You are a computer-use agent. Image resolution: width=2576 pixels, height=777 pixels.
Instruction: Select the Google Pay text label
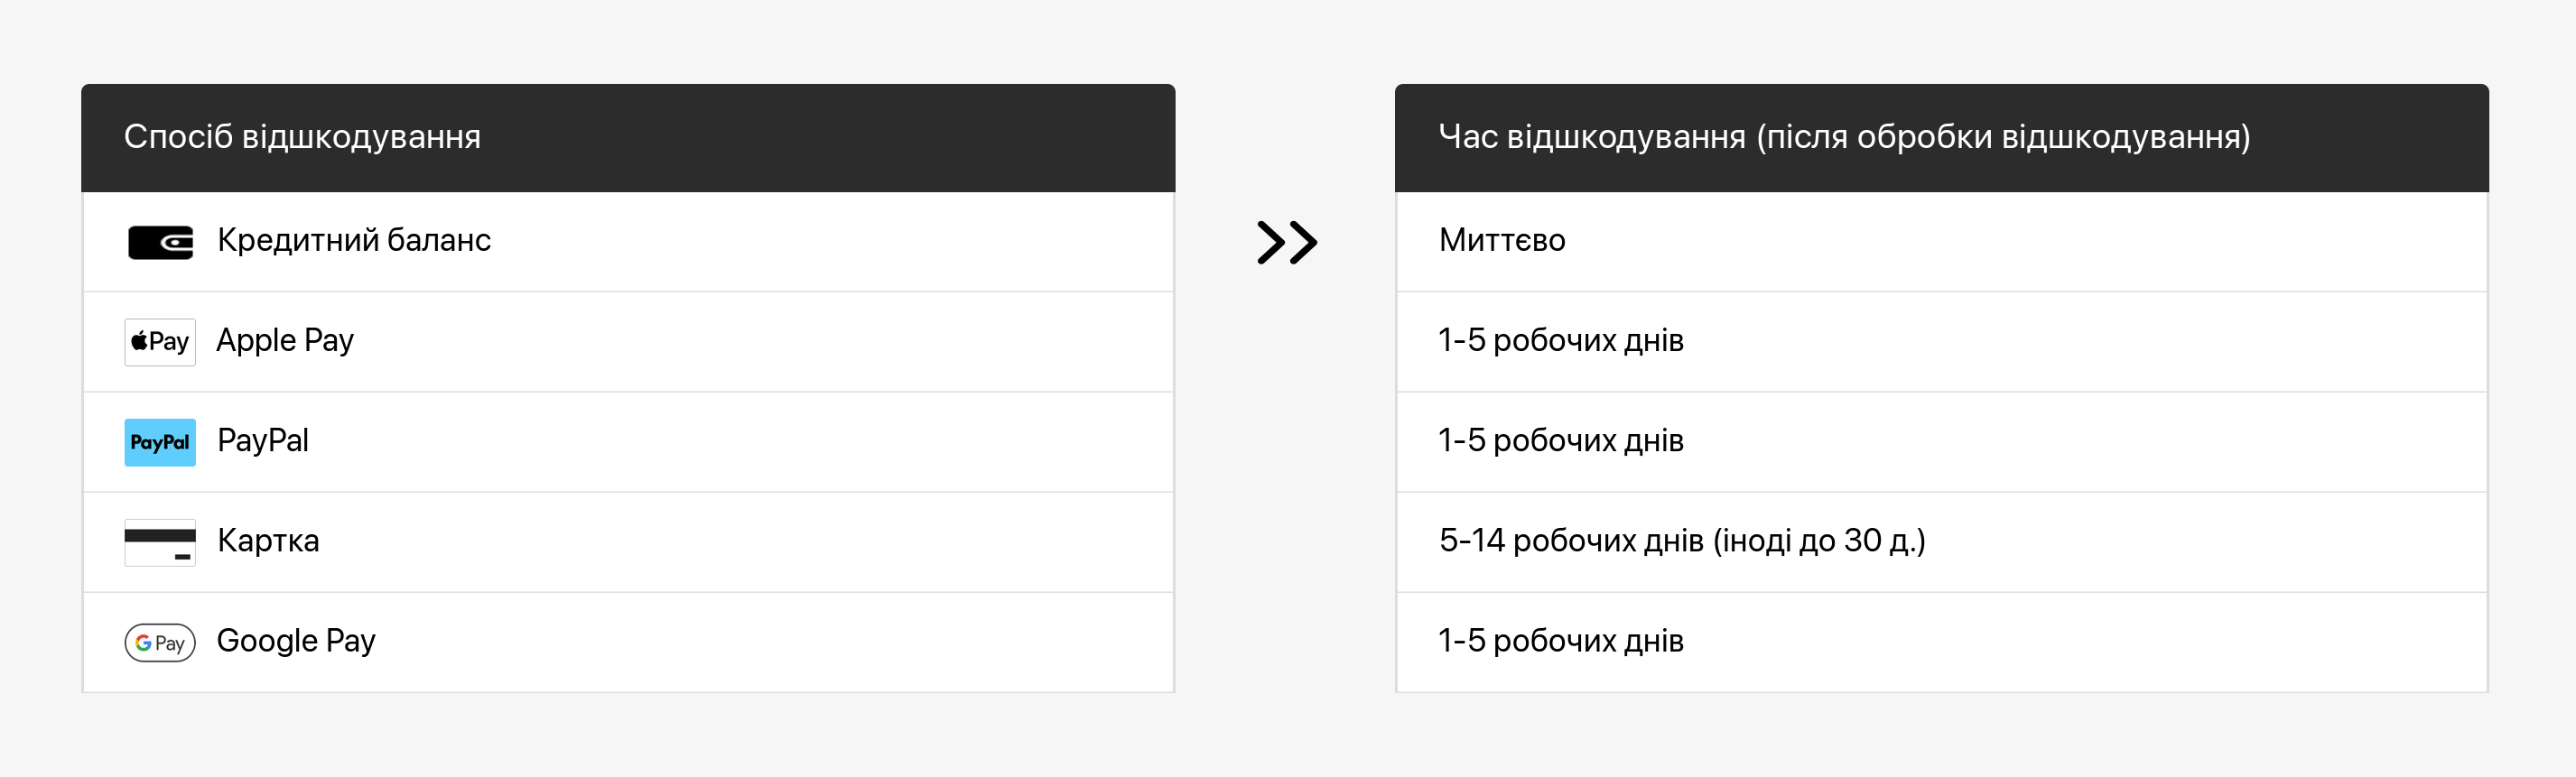tap(296, 641)
